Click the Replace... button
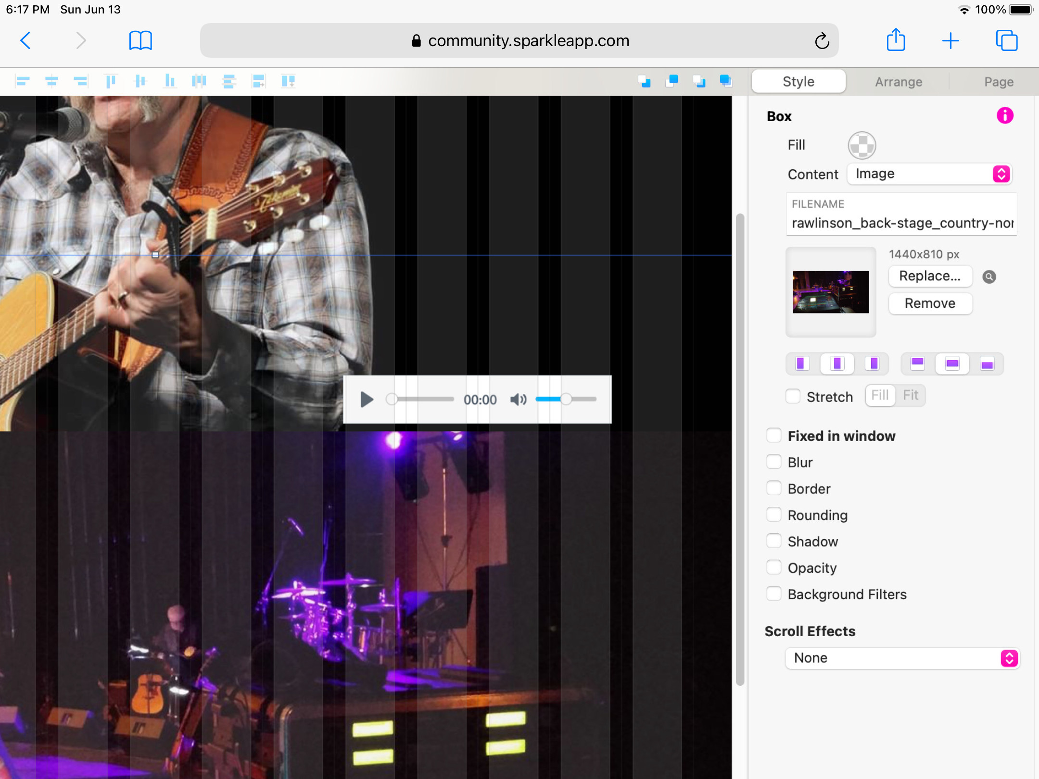The image size is (1039, 779). pyautogui.click(x=930, y=276)
